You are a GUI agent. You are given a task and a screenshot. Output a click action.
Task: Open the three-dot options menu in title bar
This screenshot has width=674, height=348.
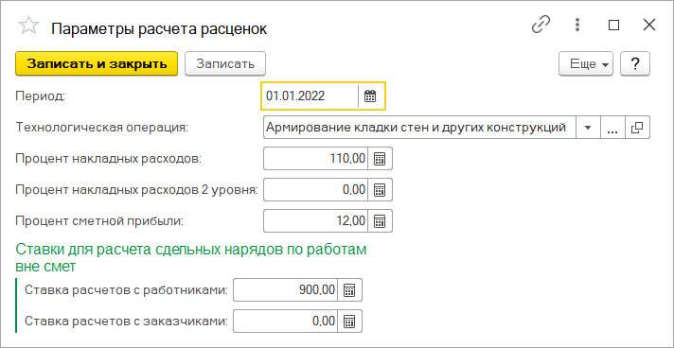[577, 26]
